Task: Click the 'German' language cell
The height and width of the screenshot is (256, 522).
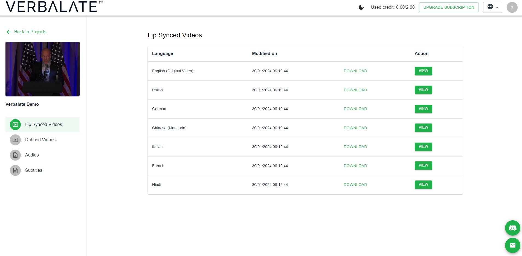Action: click(x=159, y=109)
